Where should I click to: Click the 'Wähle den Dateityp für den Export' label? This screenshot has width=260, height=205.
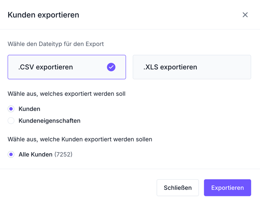pyautogui.click(x=56, y=44)
